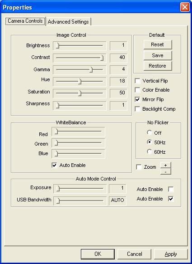Select the 60Hz flicker option
This screenshot has height=264, width=192.
tap(149, 152)
